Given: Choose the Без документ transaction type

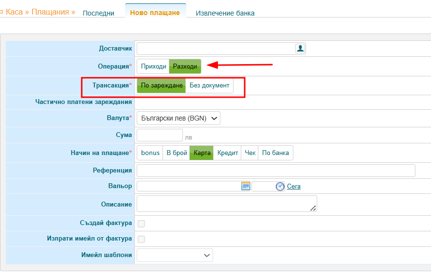Looking at the screenshot, I should point(209,86).
